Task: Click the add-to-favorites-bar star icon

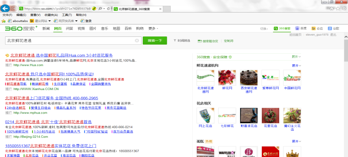Action: [x=3, y=21]
